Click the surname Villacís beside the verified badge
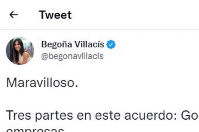The image size is (199, 132). pos(89,44)
